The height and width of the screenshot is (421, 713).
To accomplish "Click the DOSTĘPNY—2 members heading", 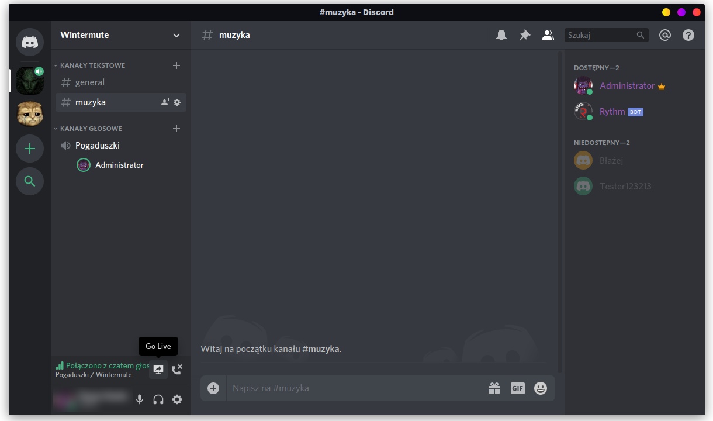I will coord(596,68).
